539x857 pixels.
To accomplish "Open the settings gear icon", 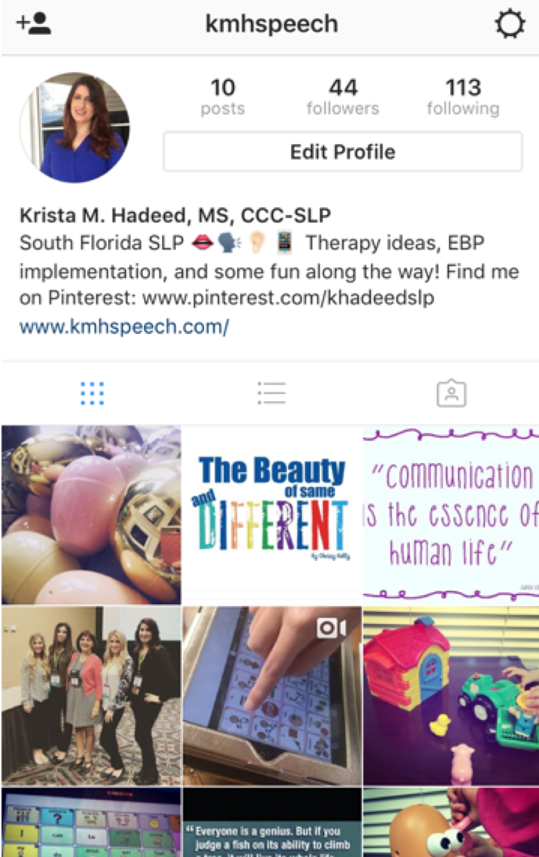I will click(x=510, y=24).
